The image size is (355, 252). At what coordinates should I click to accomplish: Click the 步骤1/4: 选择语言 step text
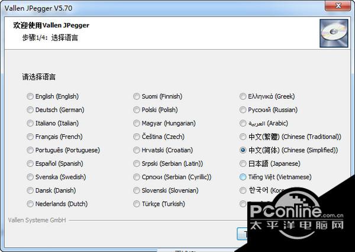(50, 38)
